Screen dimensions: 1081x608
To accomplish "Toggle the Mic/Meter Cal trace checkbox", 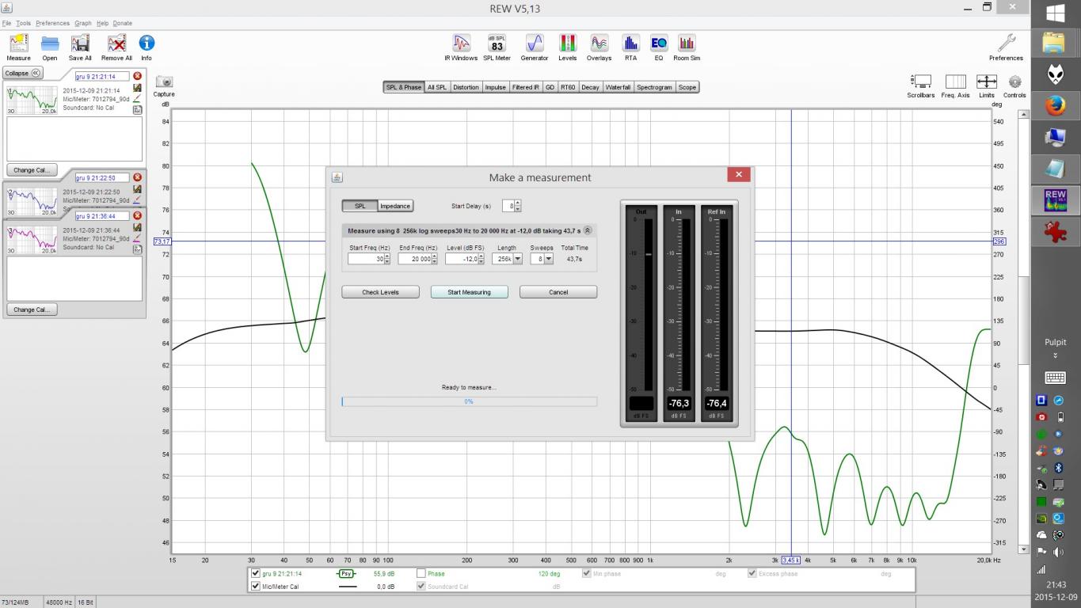I will pyautogui.click(x=255, y=587).
